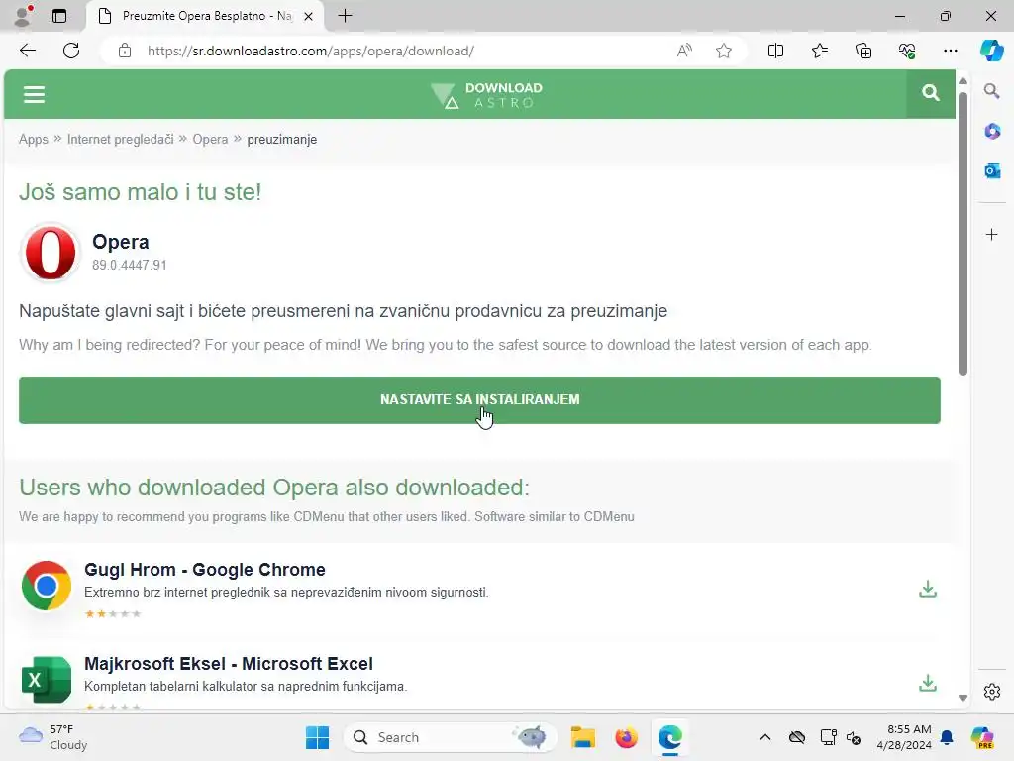Go back to the previous page
Screen dimensions: 1014x761
27,51
